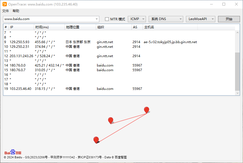The width and height of the screenshot is (243, 163).
Task: Select hop 10 IP 129.250.2.51
Action: click(19, 47)
